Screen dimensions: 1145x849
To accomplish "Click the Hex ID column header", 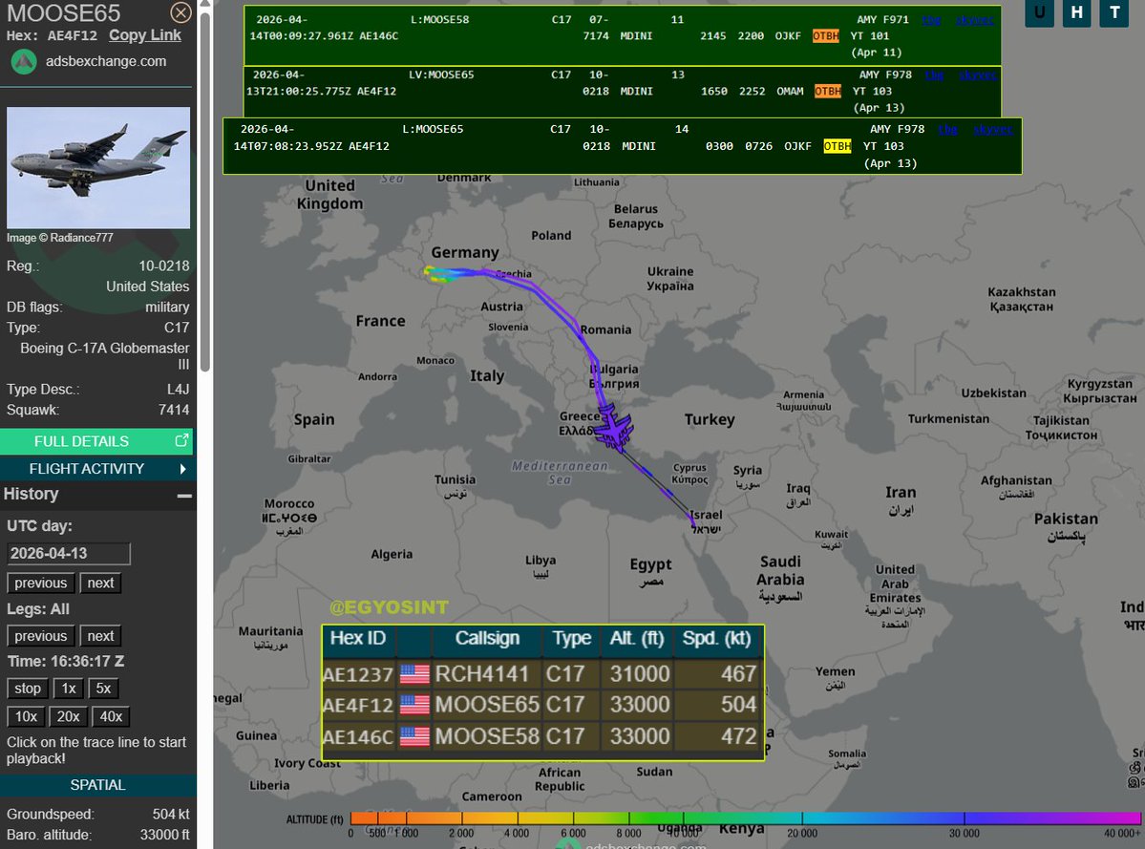I will (358, 639).
